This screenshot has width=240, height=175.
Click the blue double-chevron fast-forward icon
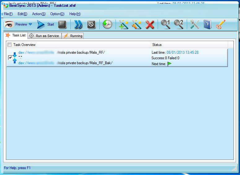click(78, 24)
